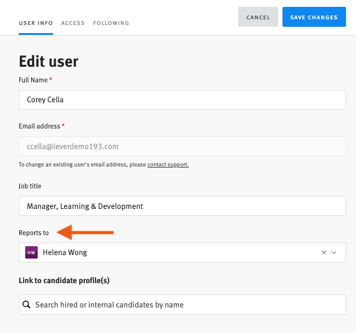Edit the Job title input field
The height and width of the screenshot is (333, 356).
tap(182, 206)
